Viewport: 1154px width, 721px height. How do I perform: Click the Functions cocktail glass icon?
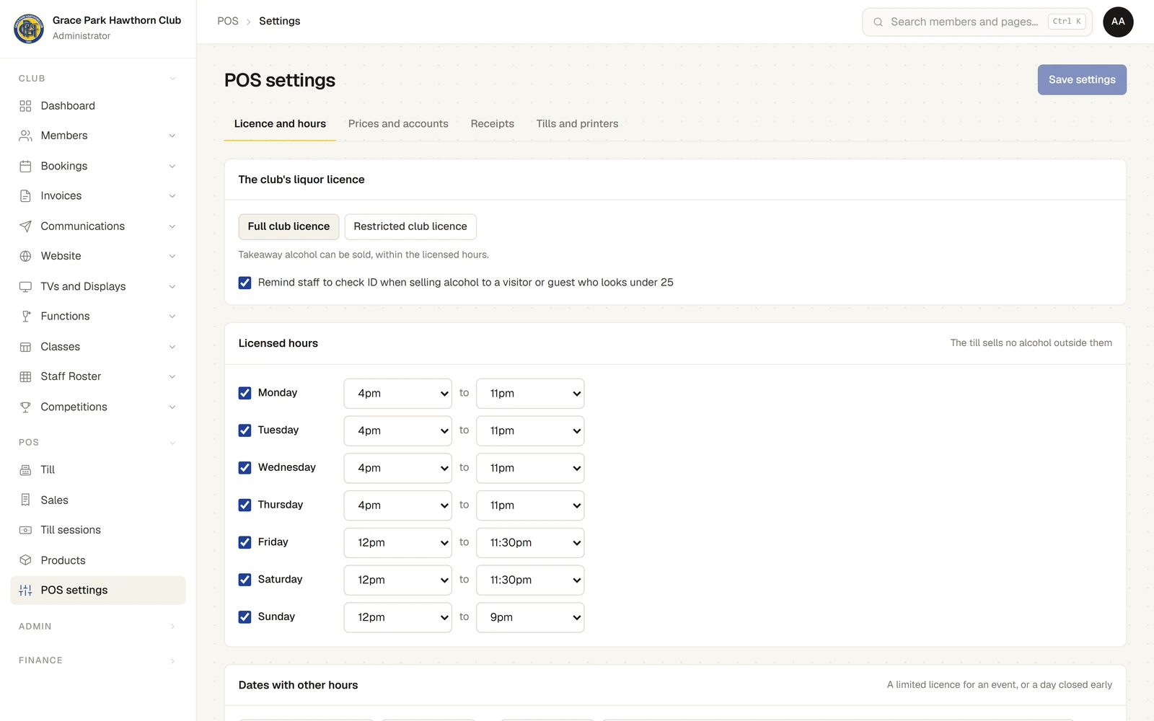tap(25, 317)
